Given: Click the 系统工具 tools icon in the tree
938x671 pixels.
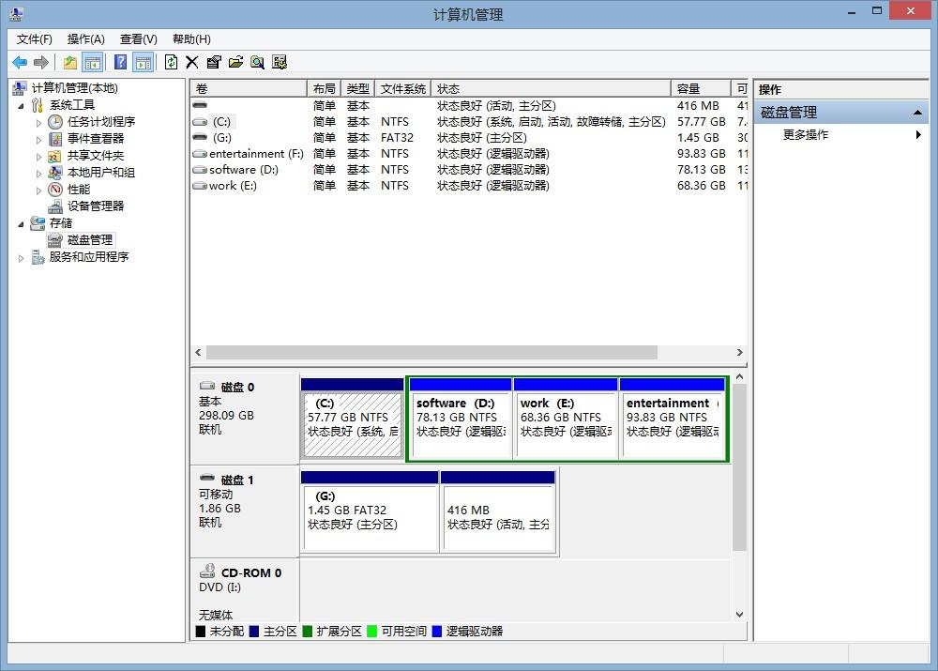Looking at the screenshot, I should (x=38, y=105).
